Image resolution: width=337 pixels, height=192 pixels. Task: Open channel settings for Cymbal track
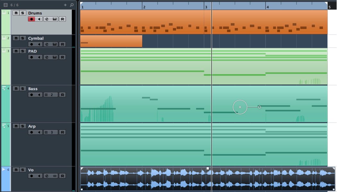click(47, 44)
